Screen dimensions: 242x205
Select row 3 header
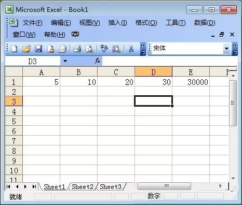14,101
